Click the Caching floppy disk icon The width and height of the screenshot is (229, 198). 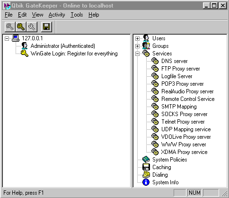[146, 167]
